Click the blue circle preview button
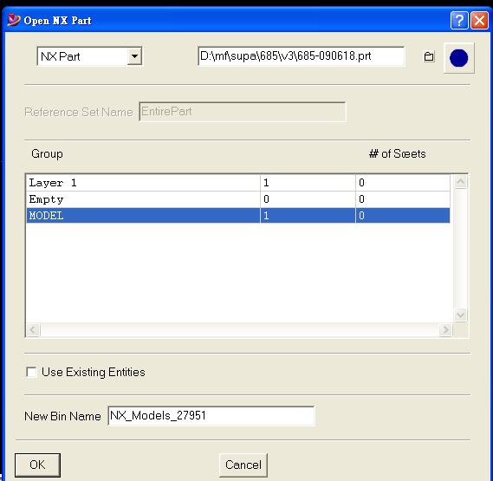The height and width of the screenshot is (481, 493). click(x=458, y=58)
